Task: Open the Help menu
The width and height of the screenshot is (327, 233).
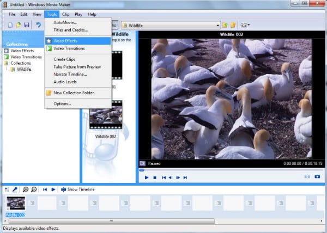Action: (x=92, y=14)
